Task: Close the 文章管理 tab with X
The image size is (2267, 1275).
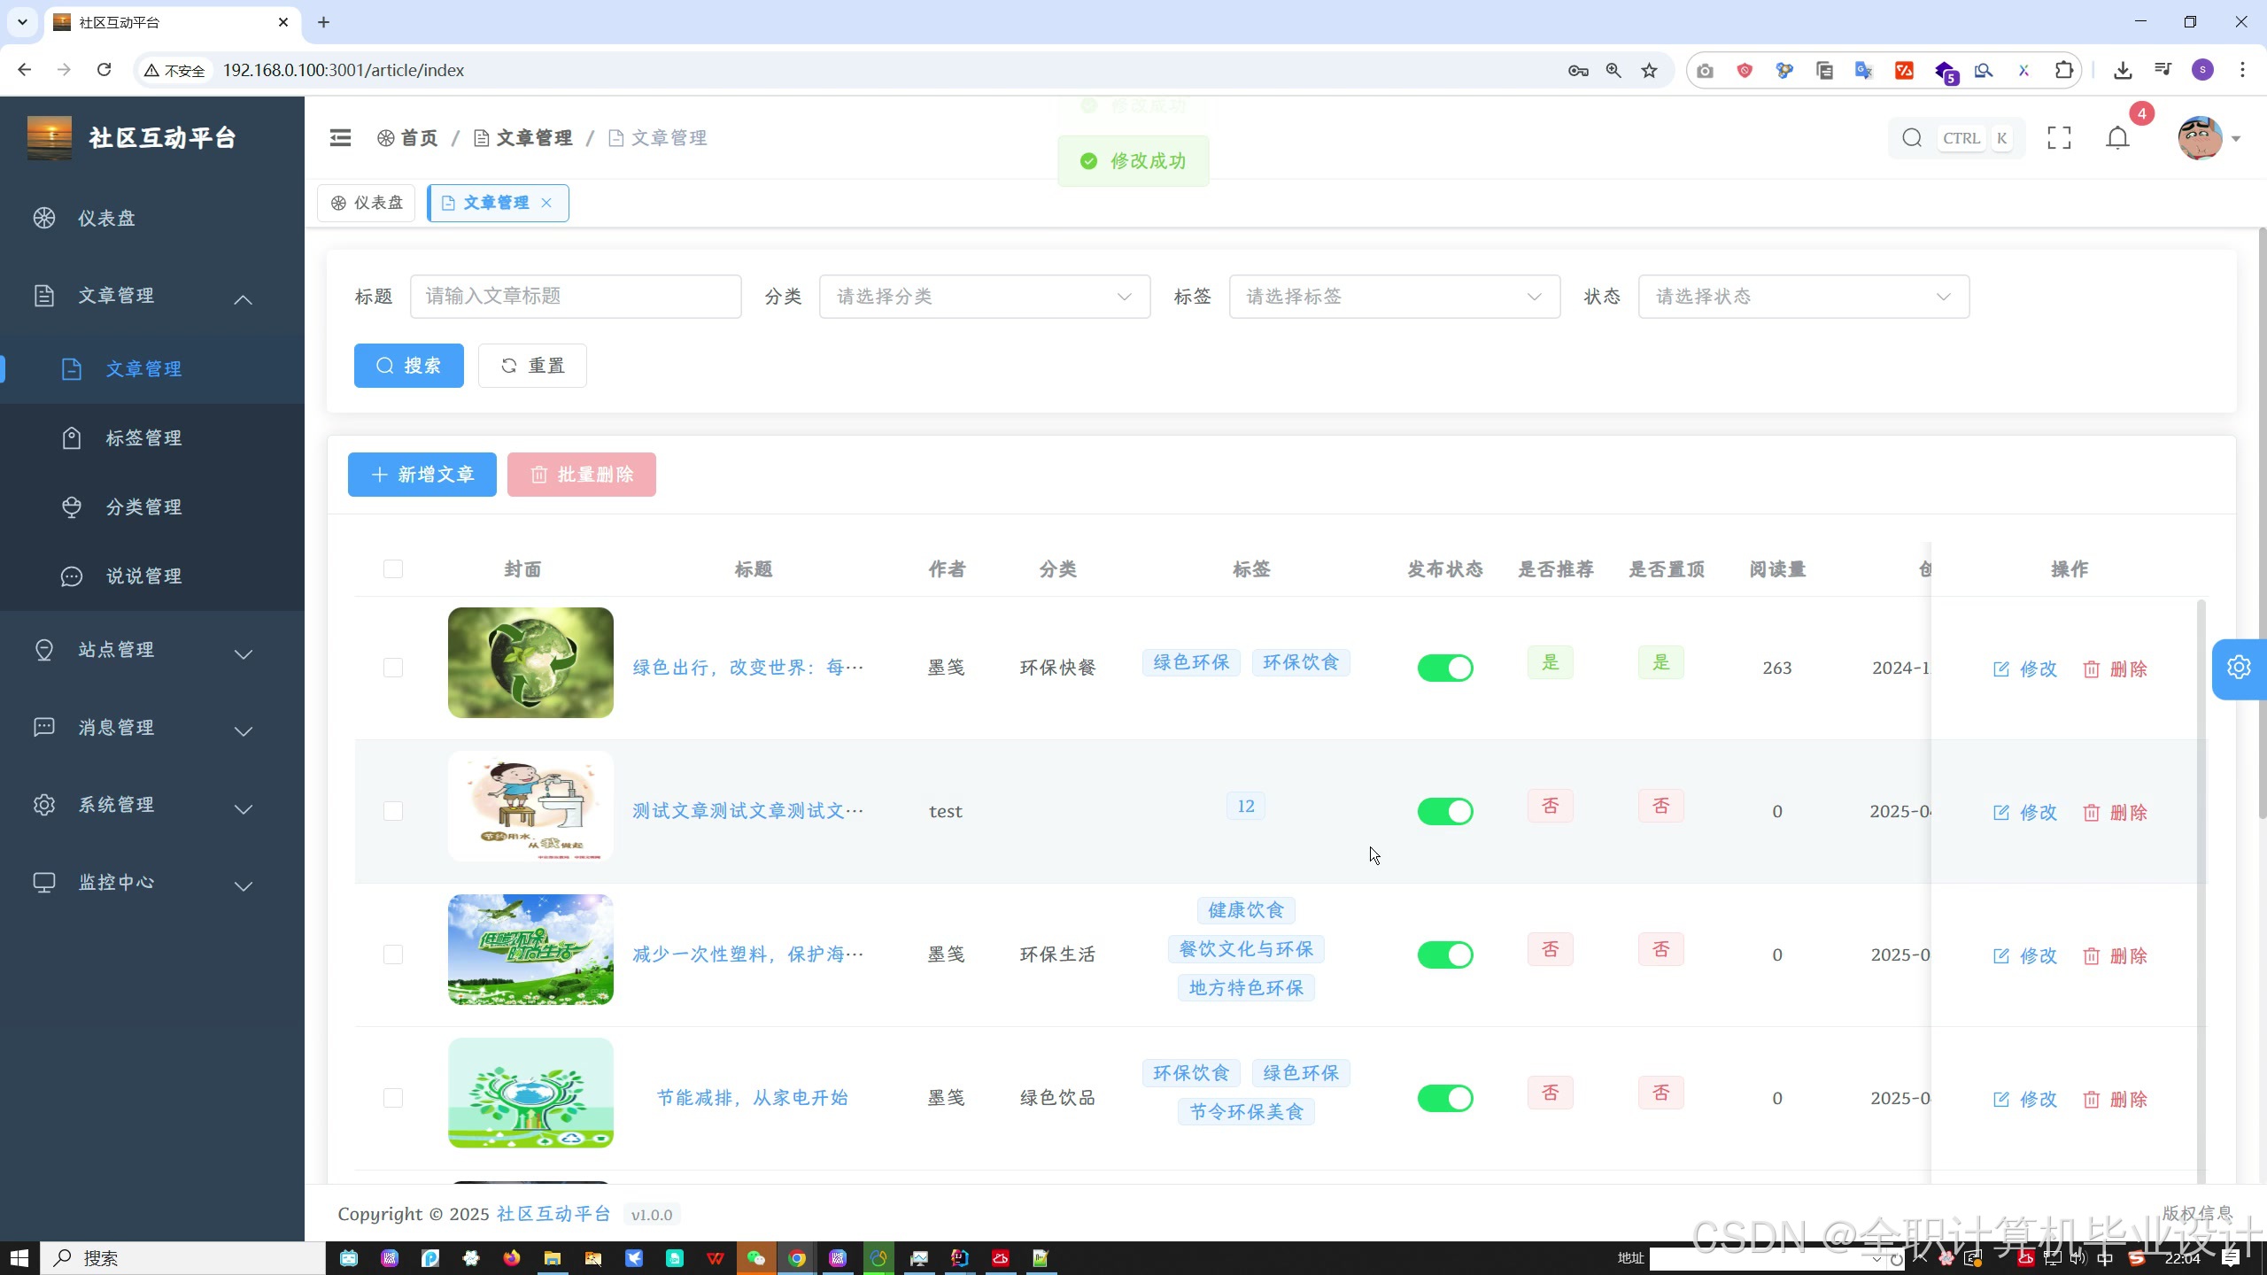Action: click(x=546, y=203)
